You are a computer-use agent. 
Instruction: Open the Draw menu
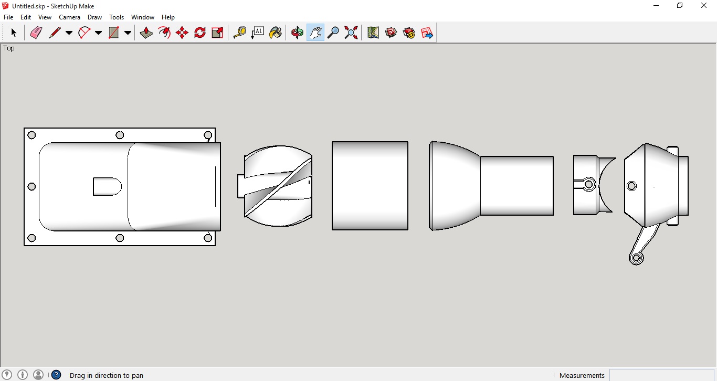95,17
